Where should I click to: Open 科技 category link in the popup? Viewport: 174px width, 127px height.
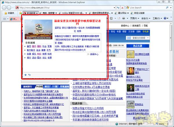pos(50,54)
